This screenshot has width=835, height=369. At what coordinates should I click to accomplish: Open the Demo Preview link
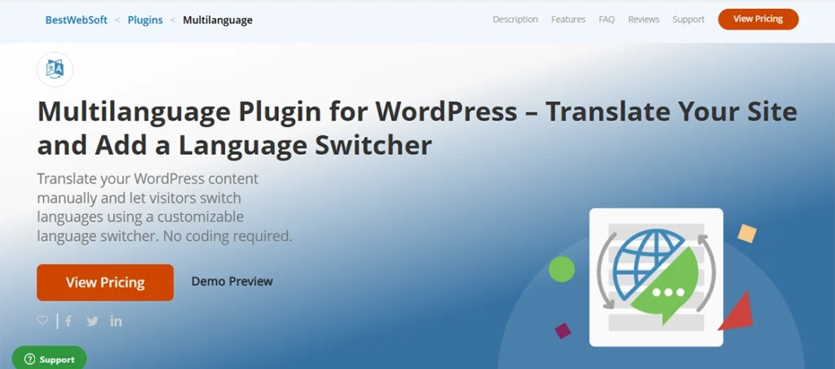pos(232,281)
